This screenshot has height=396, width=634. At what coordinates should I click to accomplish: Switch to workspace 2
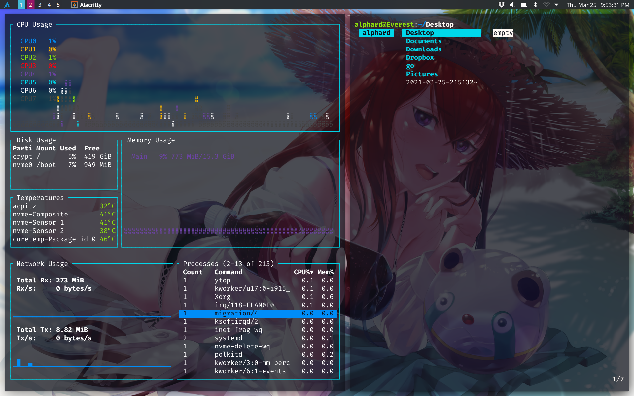[30, 5]
